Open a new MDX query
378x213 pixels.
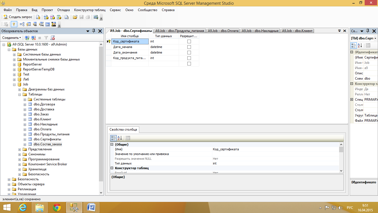tap(46, 17)
